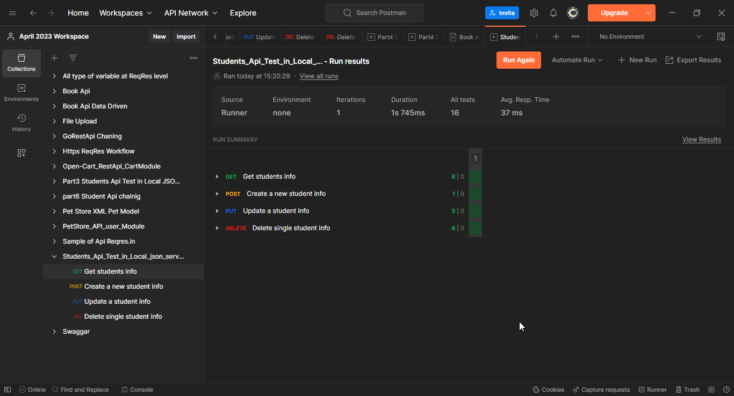Screen dimensions: 734x396
Task: Select the green result bar for iteration 1
Action: pyautogui.click(x=475, y=176)
